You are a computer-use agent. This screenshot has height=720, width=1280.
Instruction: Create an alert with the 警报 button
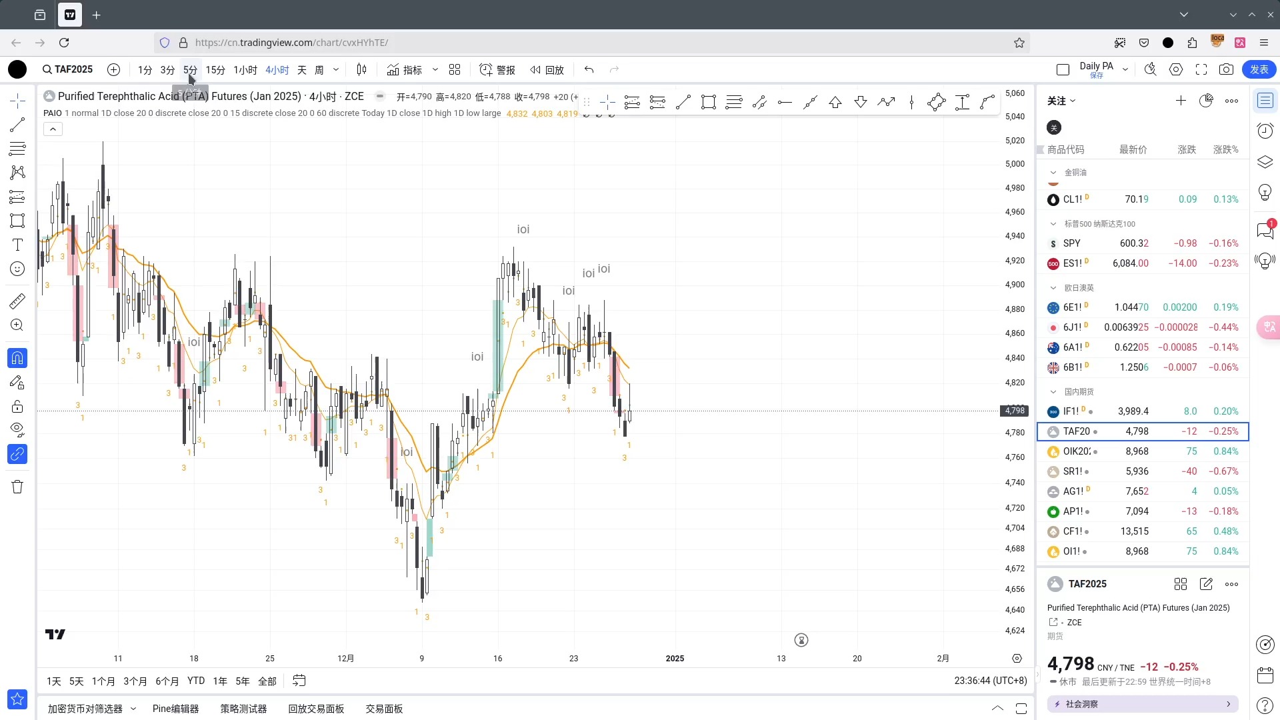coord(497,69)
